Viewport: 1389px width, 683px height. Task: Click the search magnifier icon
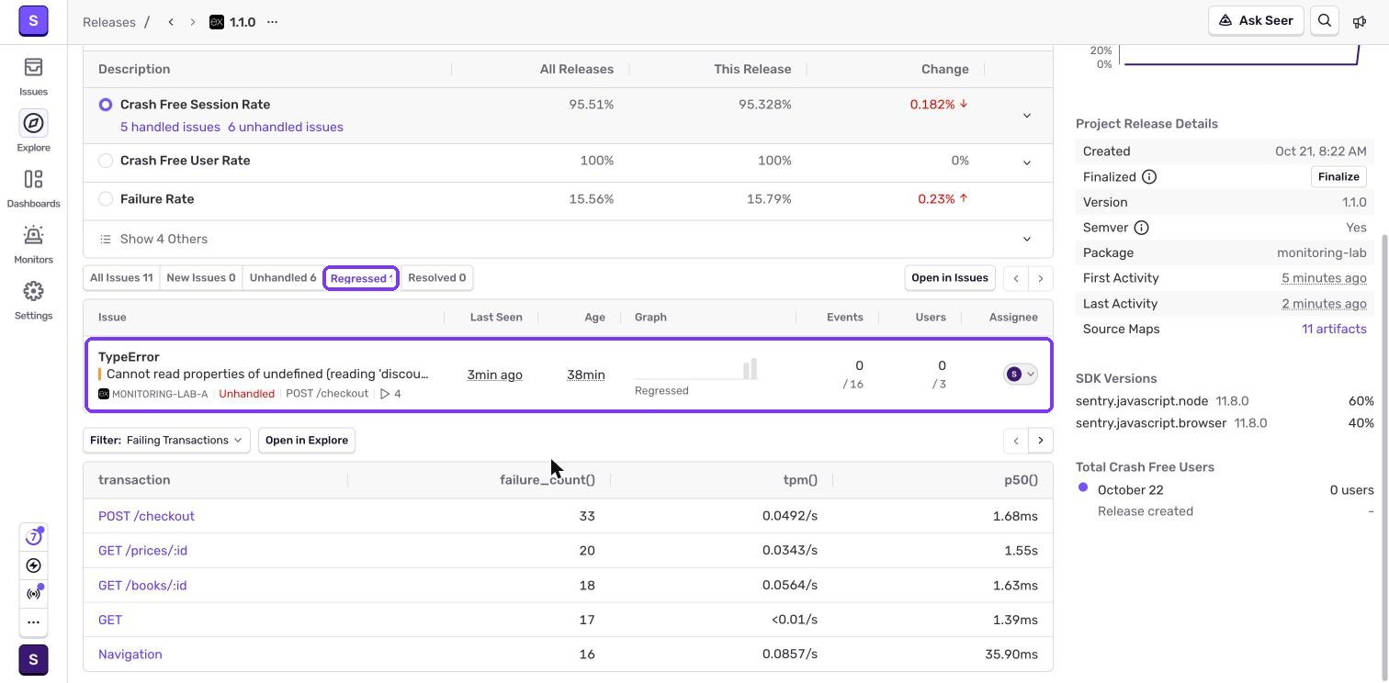coord(1325,21)
